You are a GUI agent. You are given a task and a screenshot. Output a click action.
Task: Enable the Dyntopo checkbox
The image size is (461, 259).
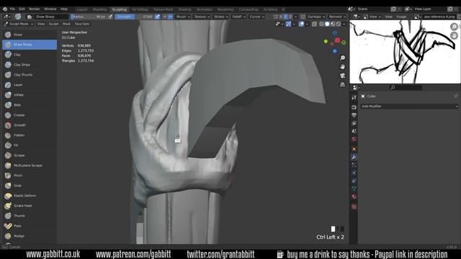tap(303, 17)
